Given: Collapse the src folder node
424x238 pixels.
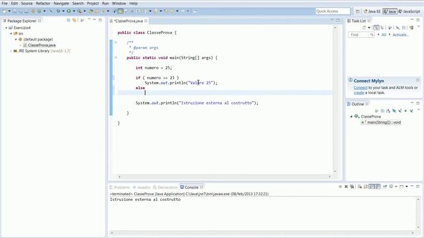Looking at the screenshot, I should pyautogui.click(x=11, y=34).
